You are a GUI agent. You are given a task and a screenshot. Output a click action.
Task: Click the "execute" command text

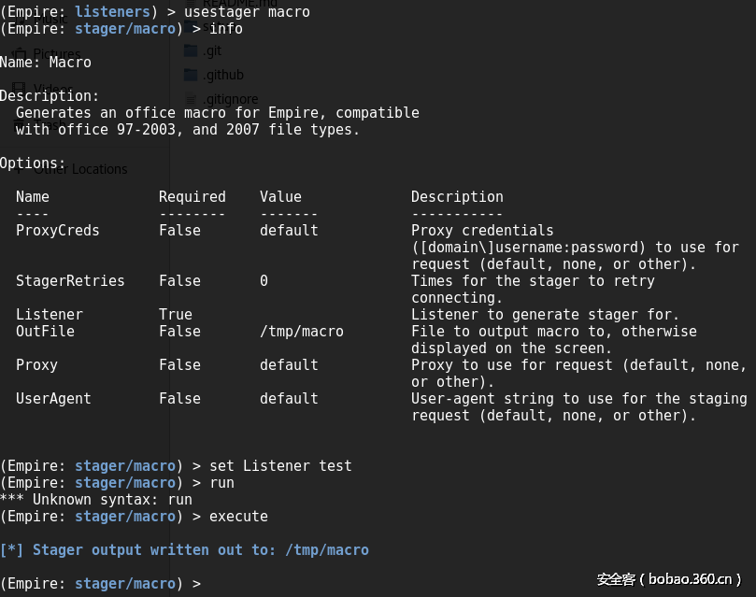point(238,517)
